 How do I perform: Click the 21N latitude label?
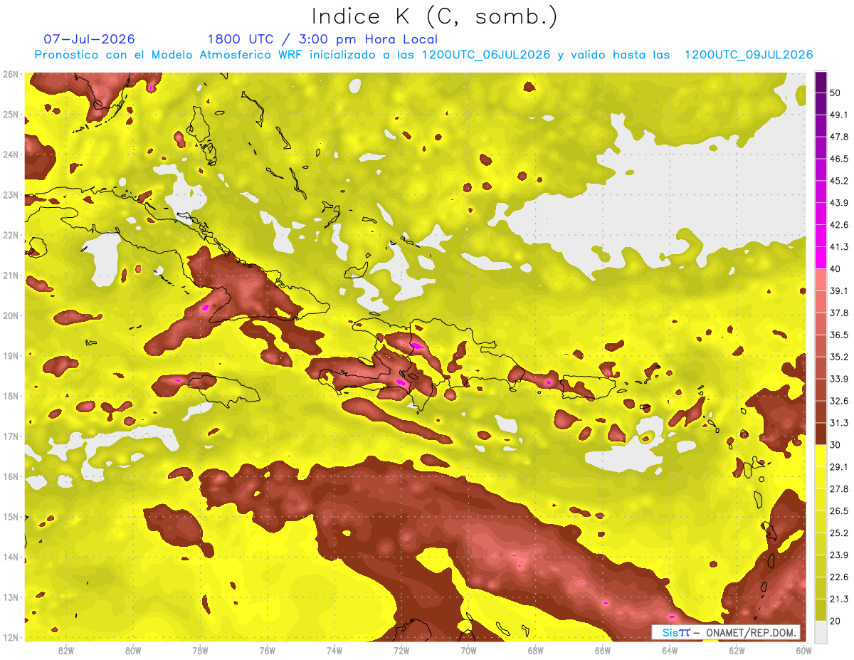pyautogui.click(x=10, y=276)
